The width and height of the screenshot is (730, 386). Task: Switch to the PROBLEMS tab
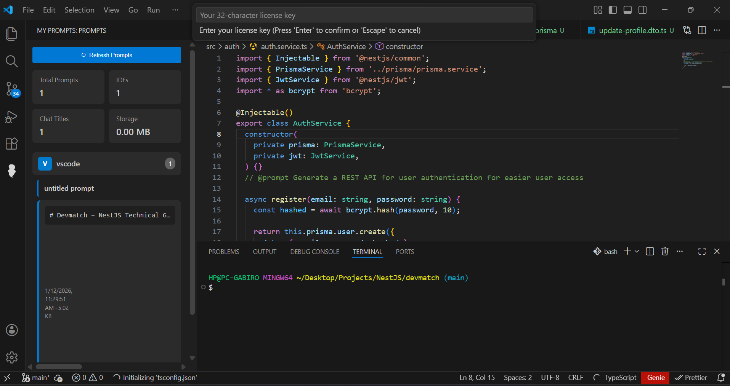pos(223,251)
